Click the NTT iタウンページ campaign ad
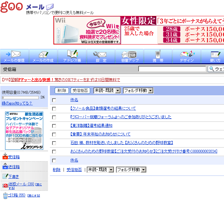This screenshot has height=200, width=224. (x=24, y=131)
